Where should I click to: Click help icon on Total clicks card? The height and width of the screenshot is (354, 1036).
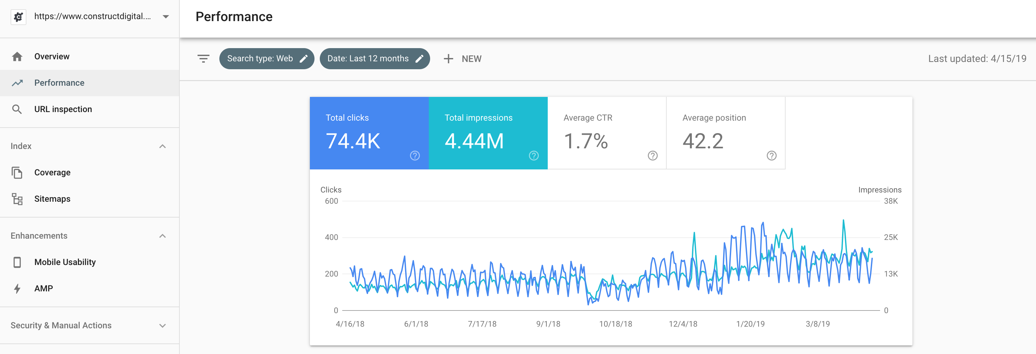tap(415, 156)
